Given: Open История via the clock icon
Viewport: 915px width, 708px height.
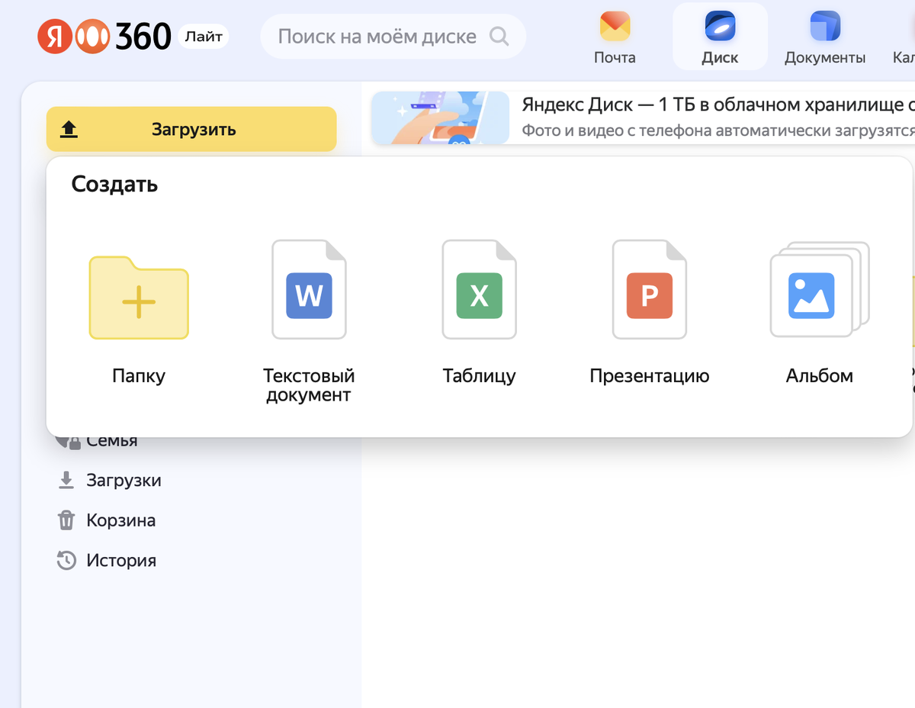Looking at the screenshot, I should coord(67,560).
